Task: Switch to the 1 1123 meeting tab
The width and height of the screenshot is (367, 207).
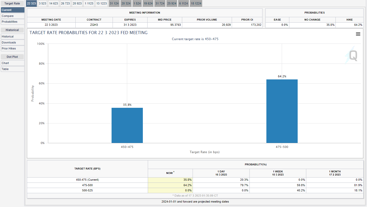Action: point(89,3)
